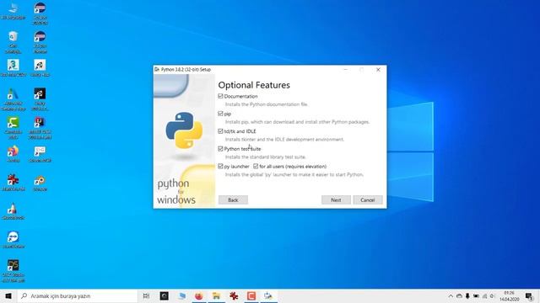Select the green Camtasia desktop icon
540x303 pixels.
click(x=13, y=128)
